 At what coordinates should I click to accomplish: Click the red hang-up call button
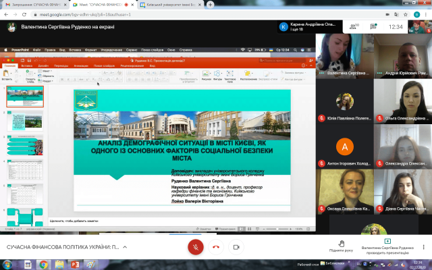point(215,246)
